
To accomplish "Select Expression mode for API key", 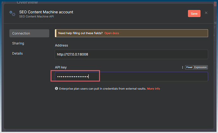I will [200, 67].
